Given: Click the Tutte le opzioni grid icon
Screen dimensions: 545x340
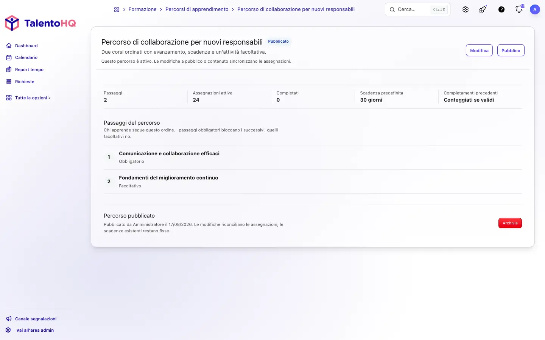Looking at the screenshot, I should pyautogui.click(x=9, y=98).
